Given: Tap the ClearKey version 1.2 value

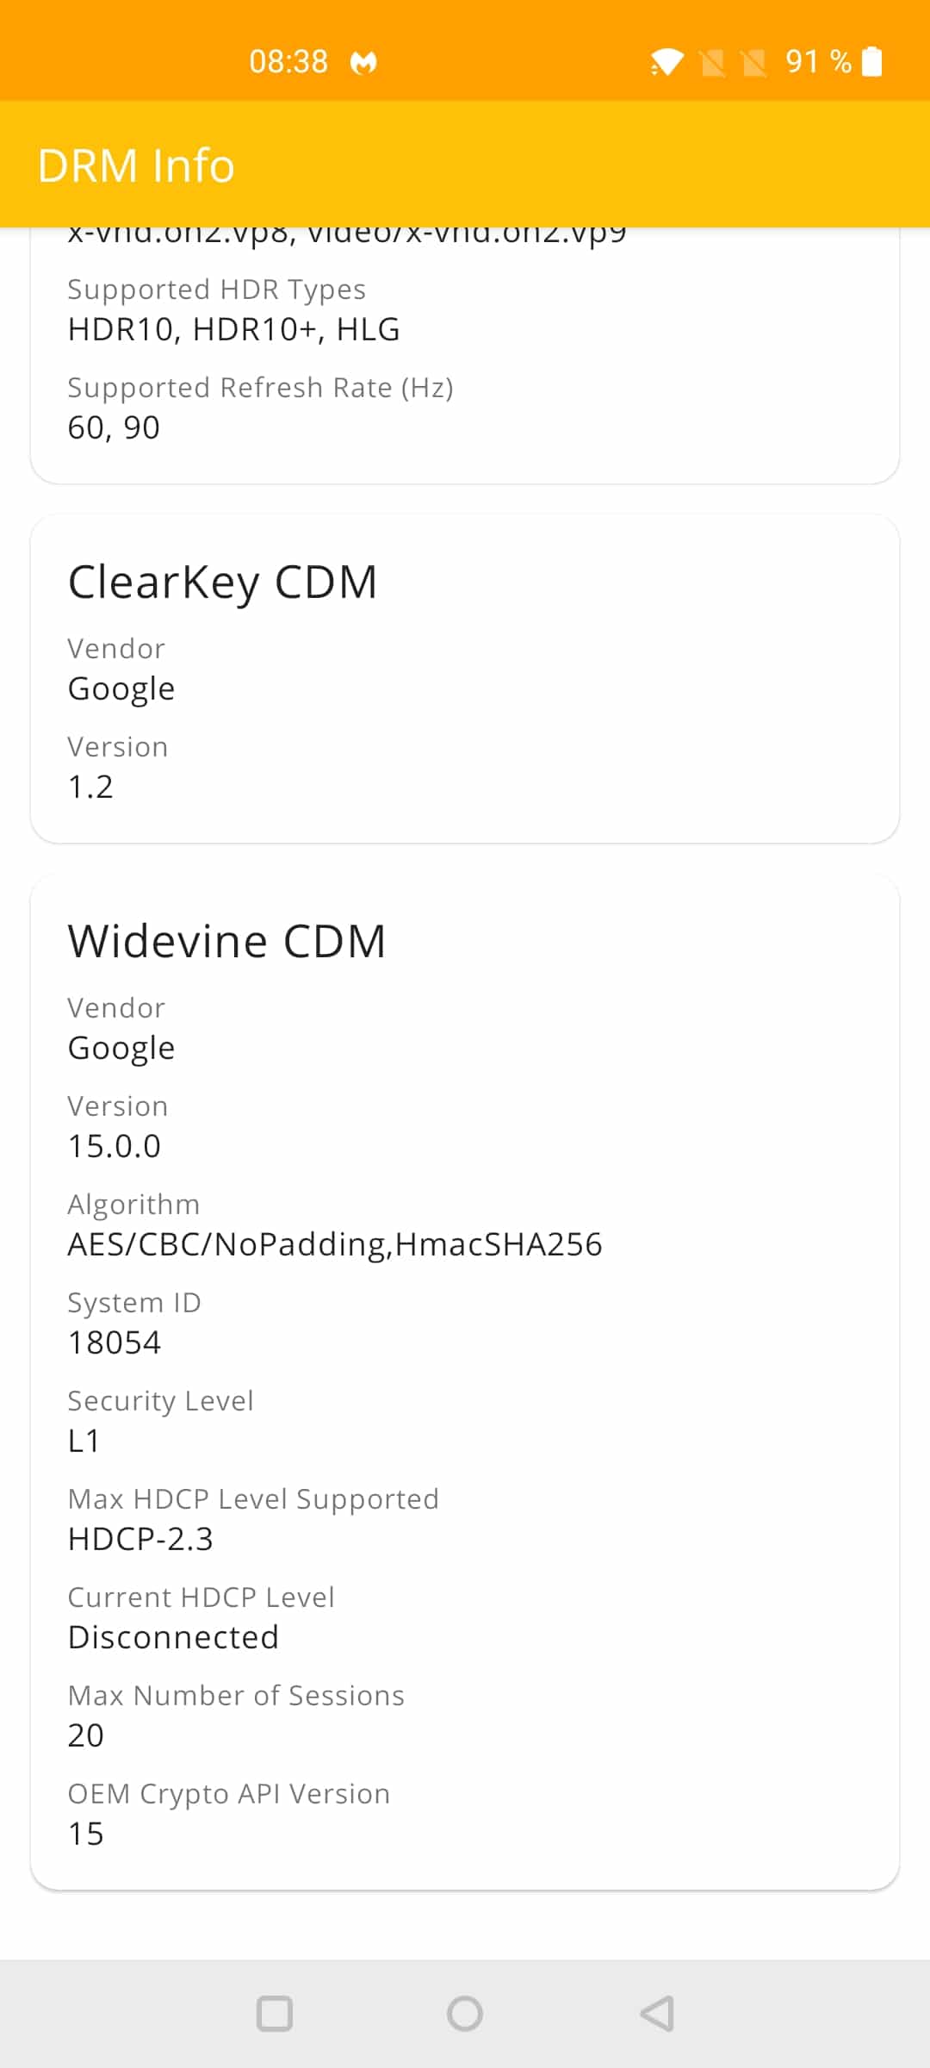Looking at the screenshot, I should coord(90,787).
